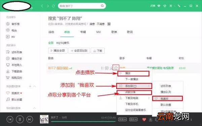
Task: Skip to next track in player bar
Action: (30, 119)
